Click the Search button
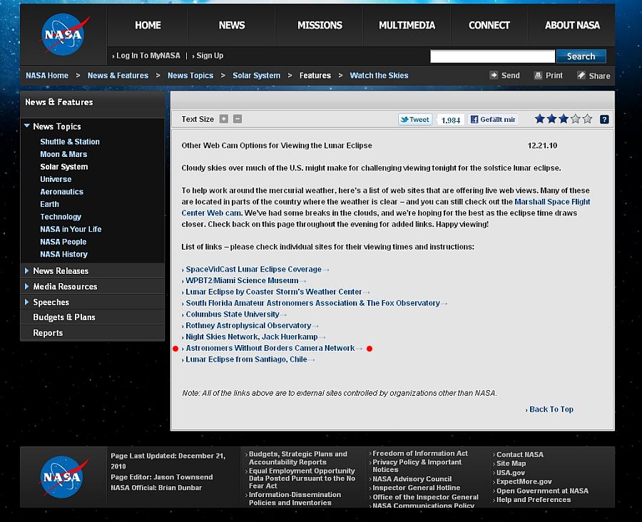The width and height of the screenshot is (642, 522). [581, 56]
